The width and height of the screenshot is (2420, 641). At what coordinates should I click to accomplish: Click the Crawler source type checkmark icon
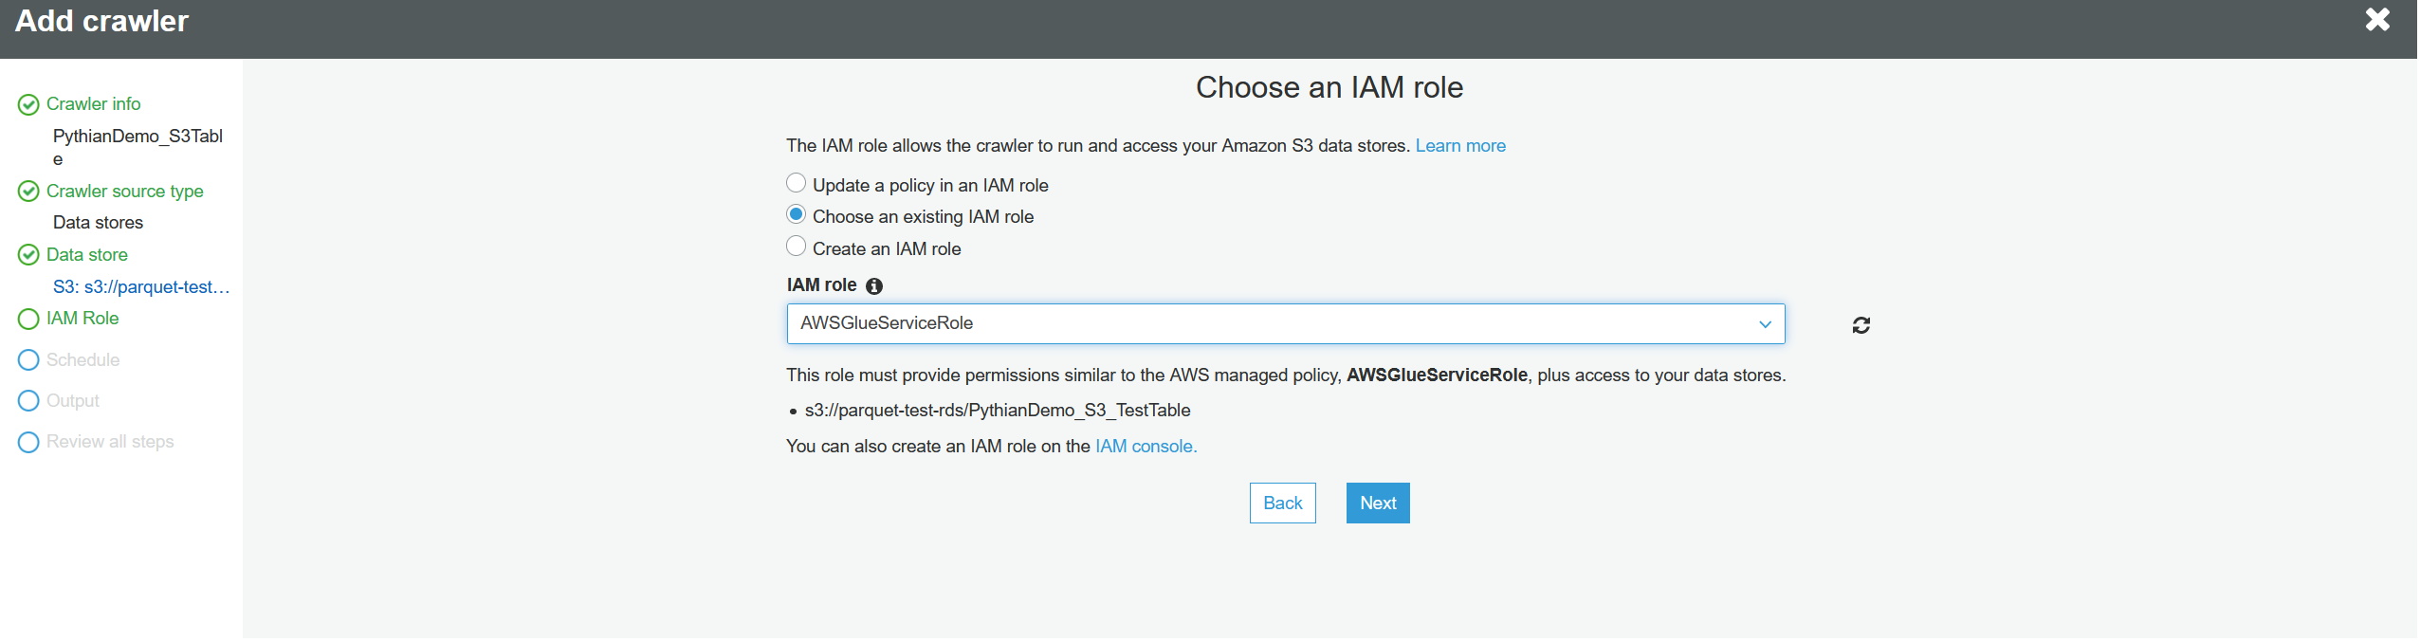(x=28, y=192)
